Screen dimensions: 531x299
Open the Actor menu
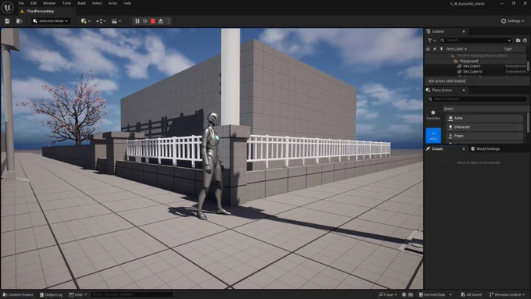112,3
